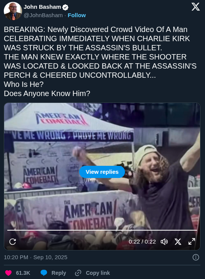Toggle fullscreen video mode
Viewport: 205px width, 279px height.
192,242
